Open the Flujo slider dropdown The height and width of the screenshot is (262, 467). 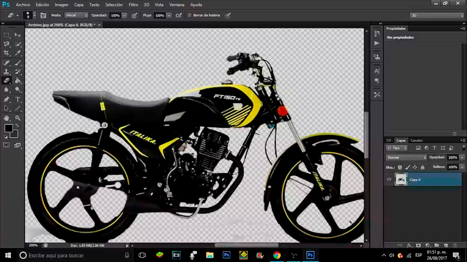169,15
